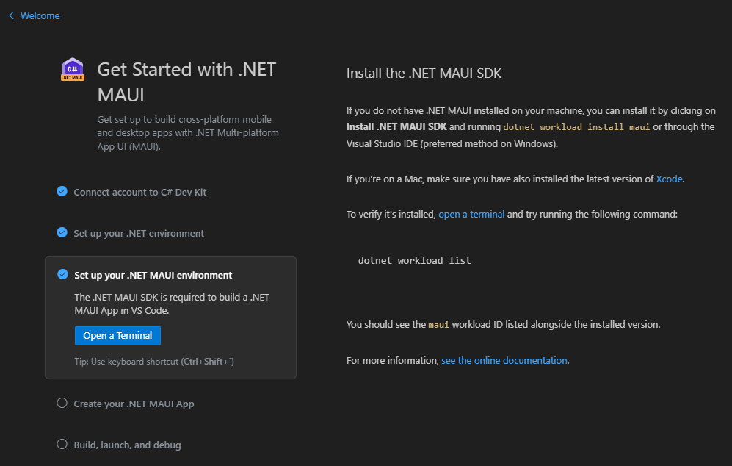Select the Welcome breadcrumb link
Image resolution: width=732 pixels, height=466 pixels.
click(x=40, y=15)
